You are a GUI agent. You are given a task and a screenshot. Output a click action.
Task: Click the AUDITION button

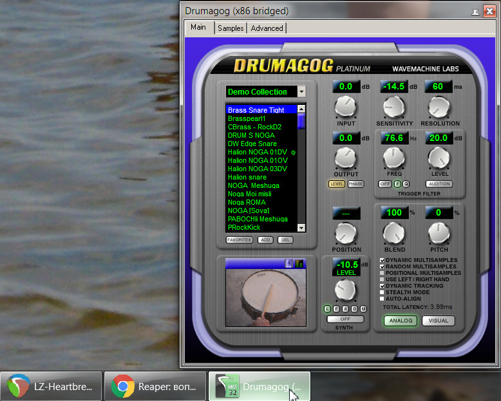point(439,184)
